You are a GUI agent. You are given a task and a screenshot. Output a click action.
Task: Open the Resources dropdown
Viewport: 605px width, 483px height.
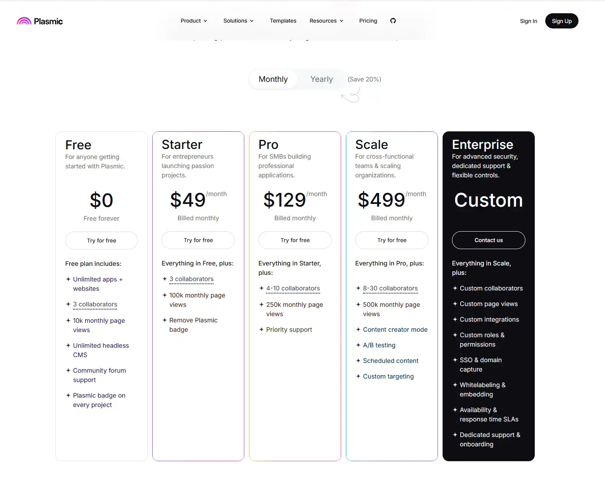click(326, 21)
